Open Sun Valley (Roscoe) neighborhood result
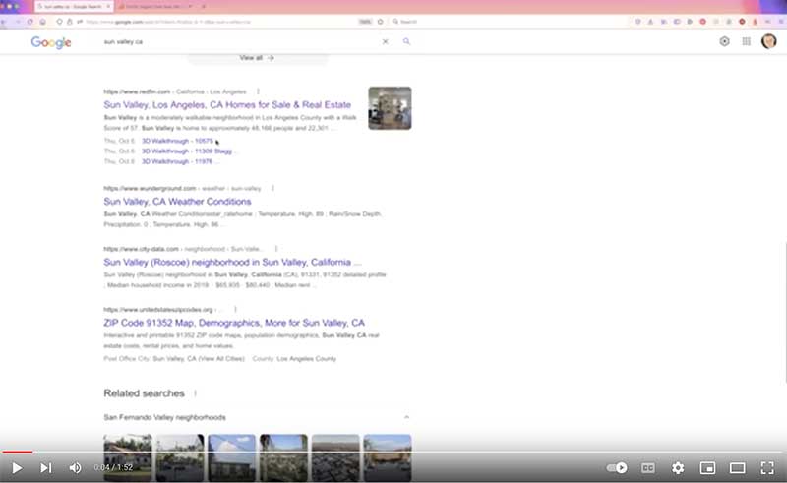787x483 pixels. click(232, 262)
